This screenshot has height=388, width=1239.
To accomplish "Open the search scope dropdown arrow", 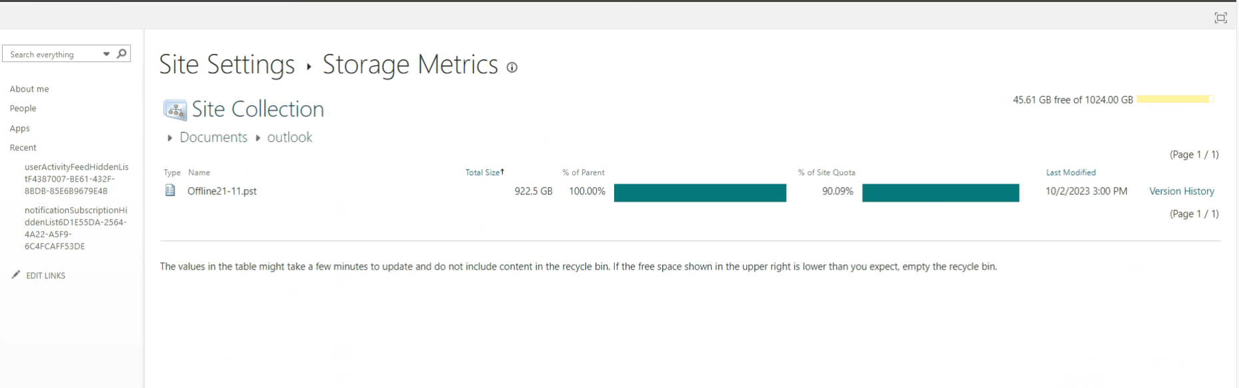I will pos(106,54).
